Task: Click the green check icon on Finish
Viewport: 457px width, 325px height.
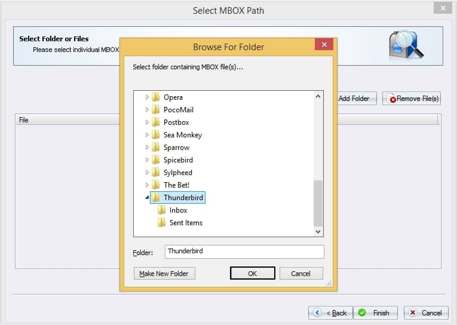Action: point(362,312)
